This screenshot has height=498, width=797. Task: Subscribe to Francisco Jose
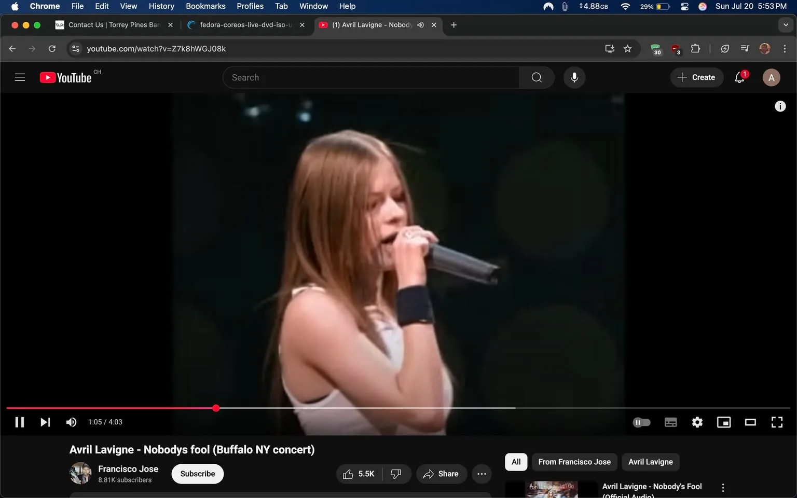pyautogui.click(x=197, y=474)
